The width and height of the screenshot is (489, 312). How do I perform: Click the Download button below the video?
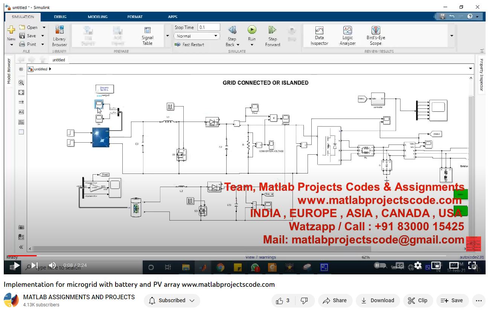(377, 300)
